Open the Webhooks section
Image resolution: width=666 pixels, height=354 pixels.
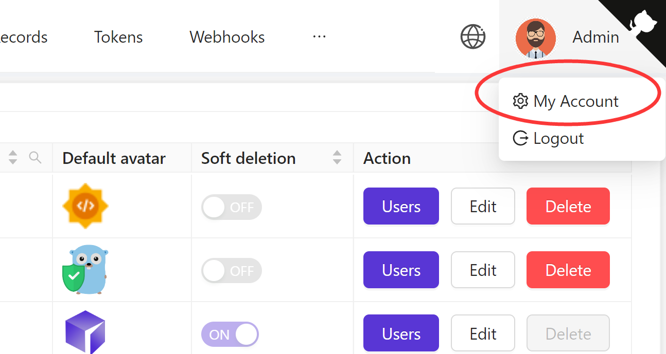coord(227,36)
